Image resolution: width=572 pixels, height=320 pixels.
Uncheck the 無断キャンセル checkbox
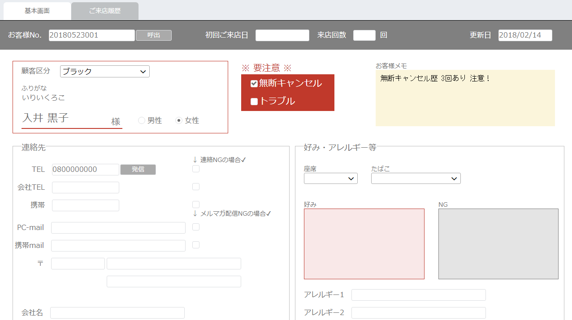(254, 84)
